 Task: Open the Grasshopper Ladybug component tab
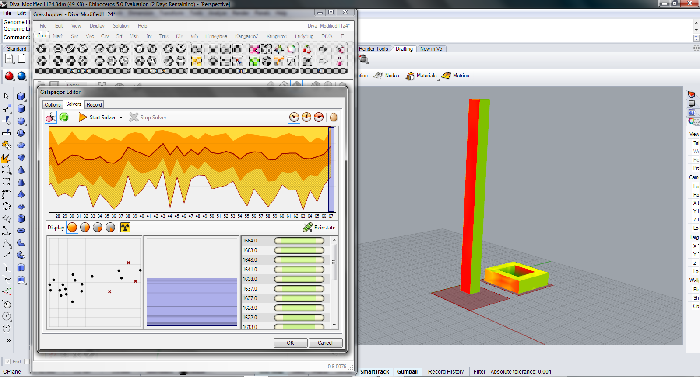coord(304,36)
